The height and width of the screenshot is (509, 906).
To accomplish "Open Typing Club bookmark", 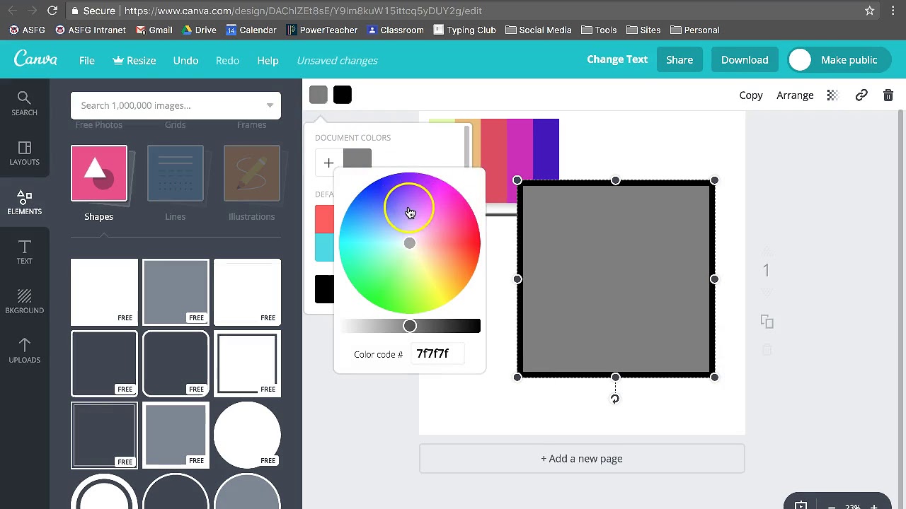I will (x=464, y=30).
